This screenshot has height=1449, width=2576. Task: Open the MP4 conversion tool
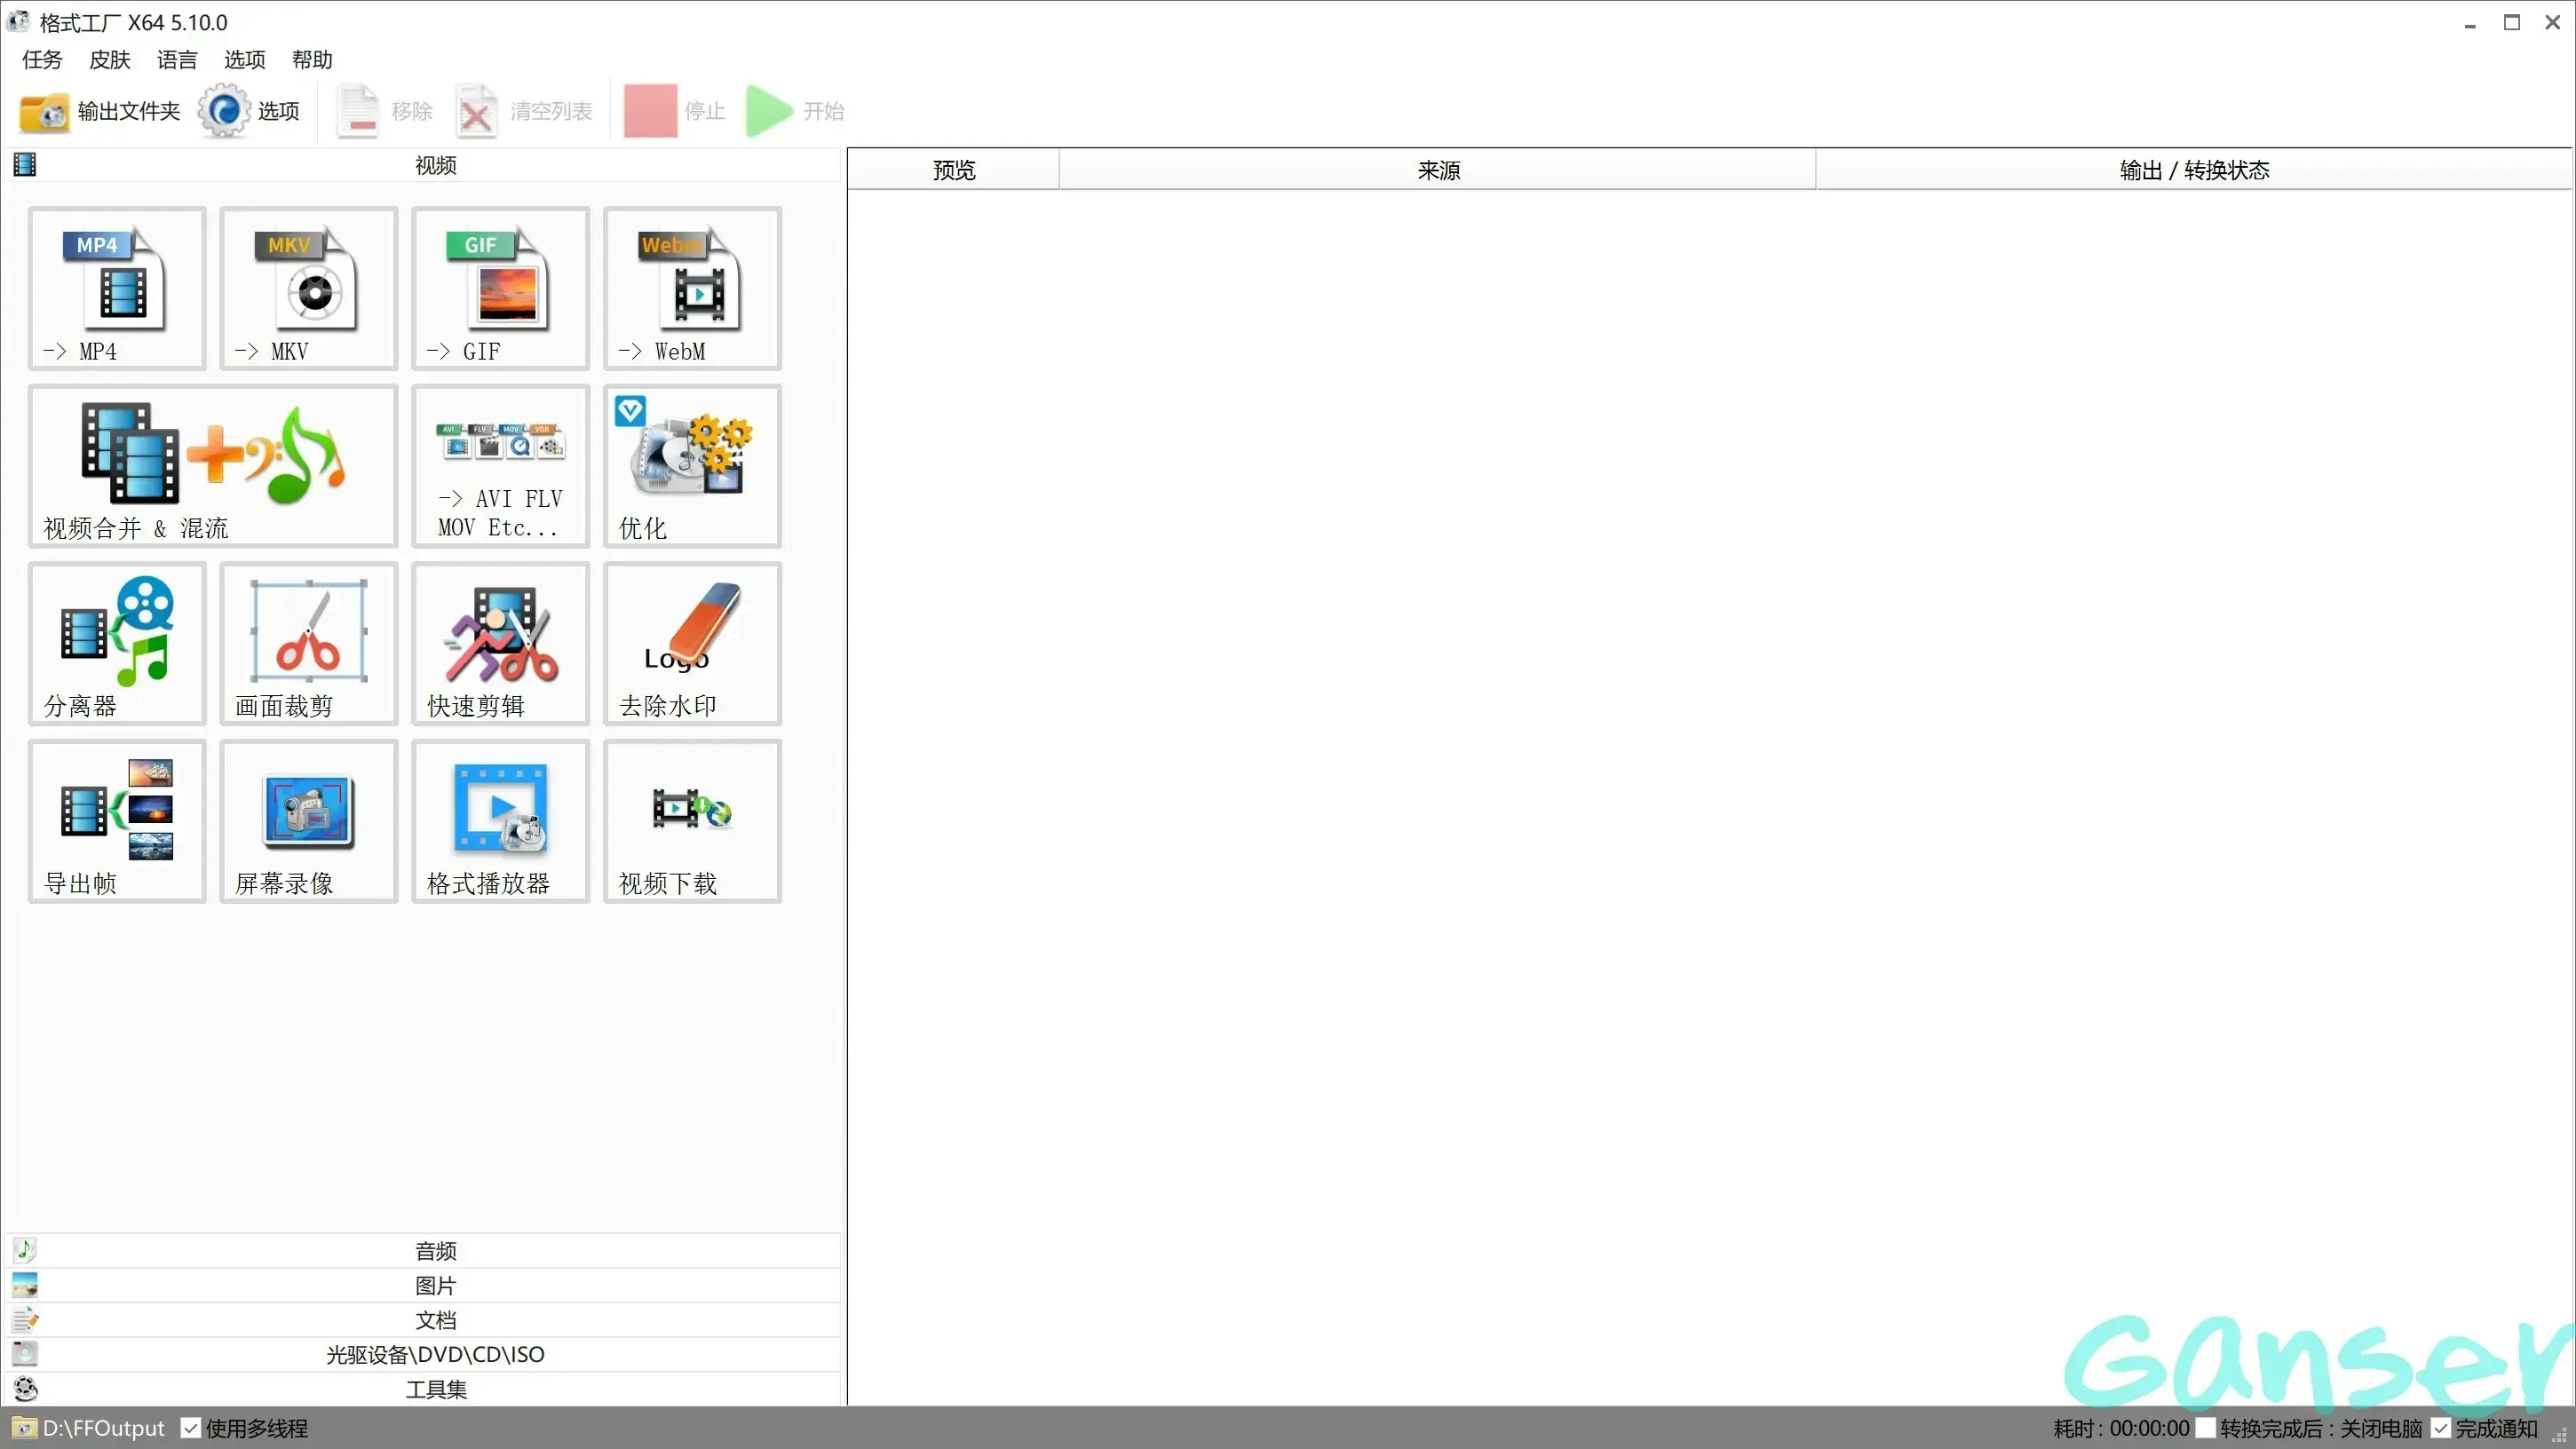pyautogui.click(x=117, y=288)
